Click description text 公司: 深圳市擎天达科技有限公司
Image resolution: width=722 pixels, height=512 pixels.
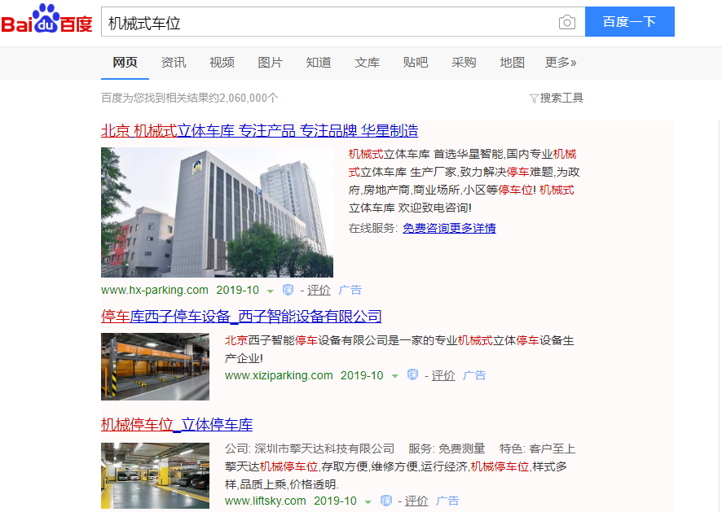310,449
